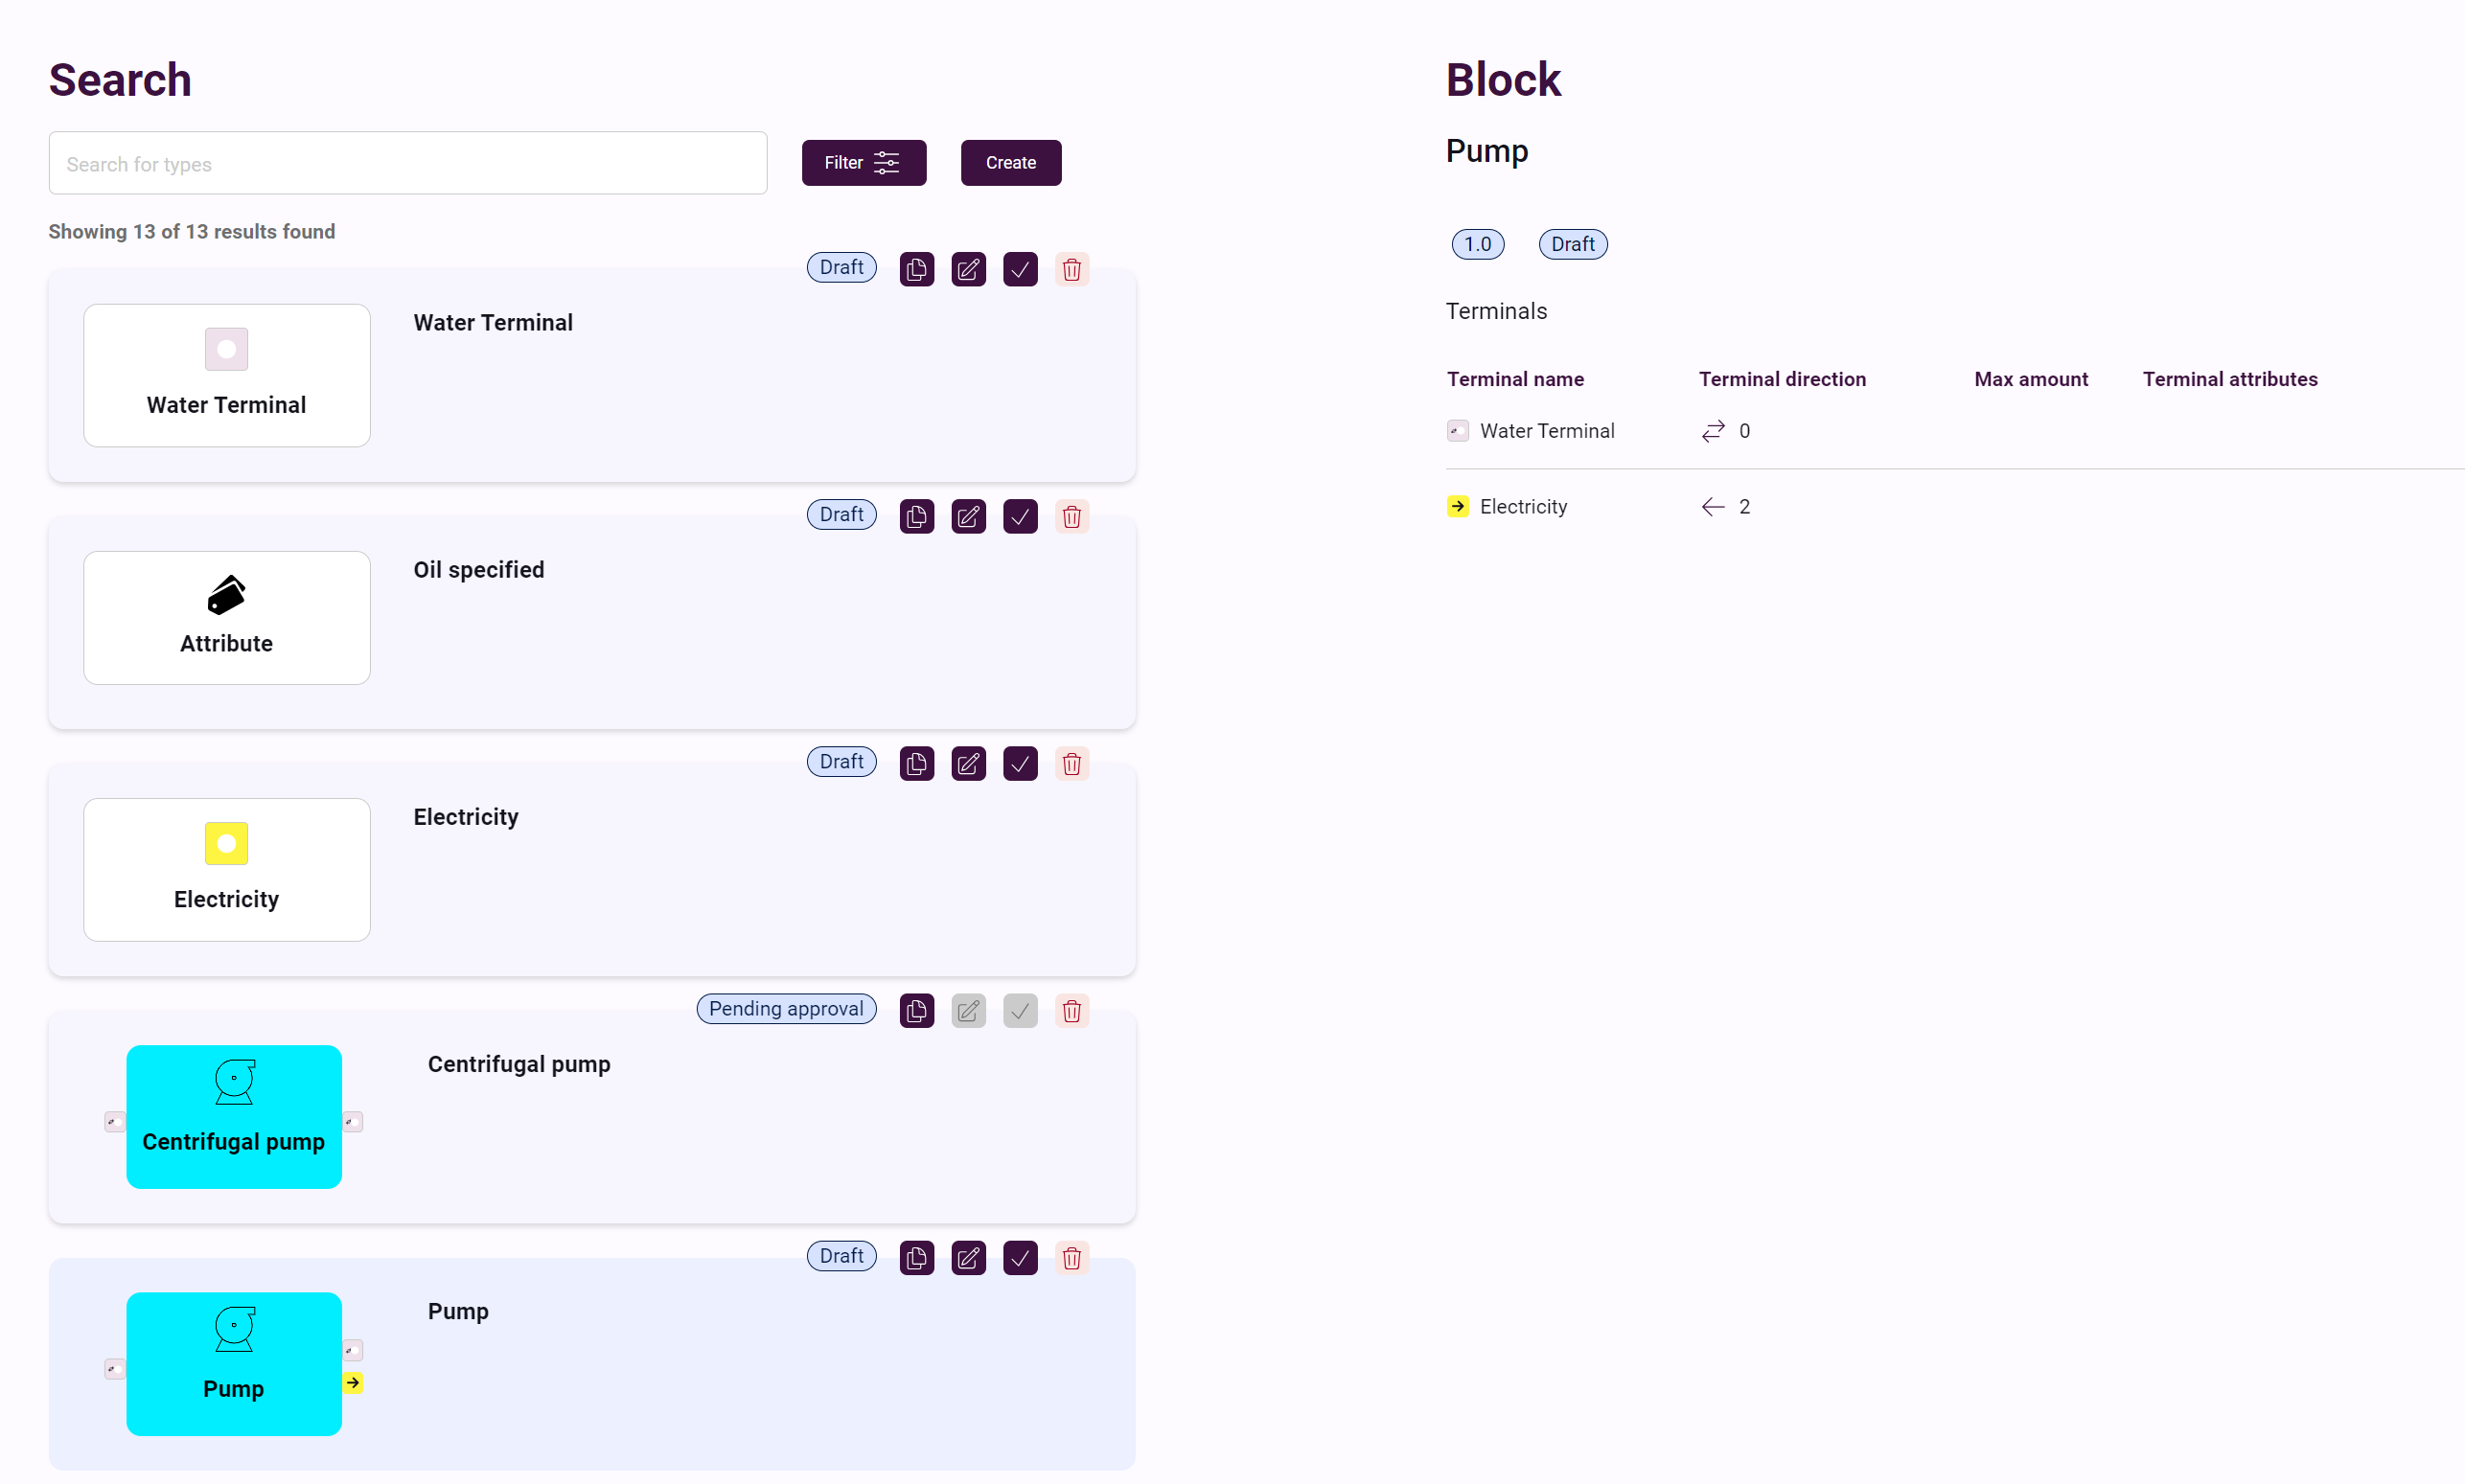2465x1484 pixels.
Task: Click the delete icon for Water Terminal
Action: click(x=1072, y=267)
